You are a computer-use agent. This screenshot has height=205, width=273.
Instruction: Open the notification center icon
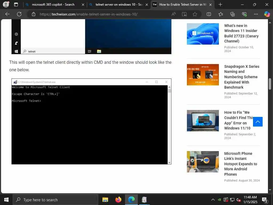tap(265, 200)
